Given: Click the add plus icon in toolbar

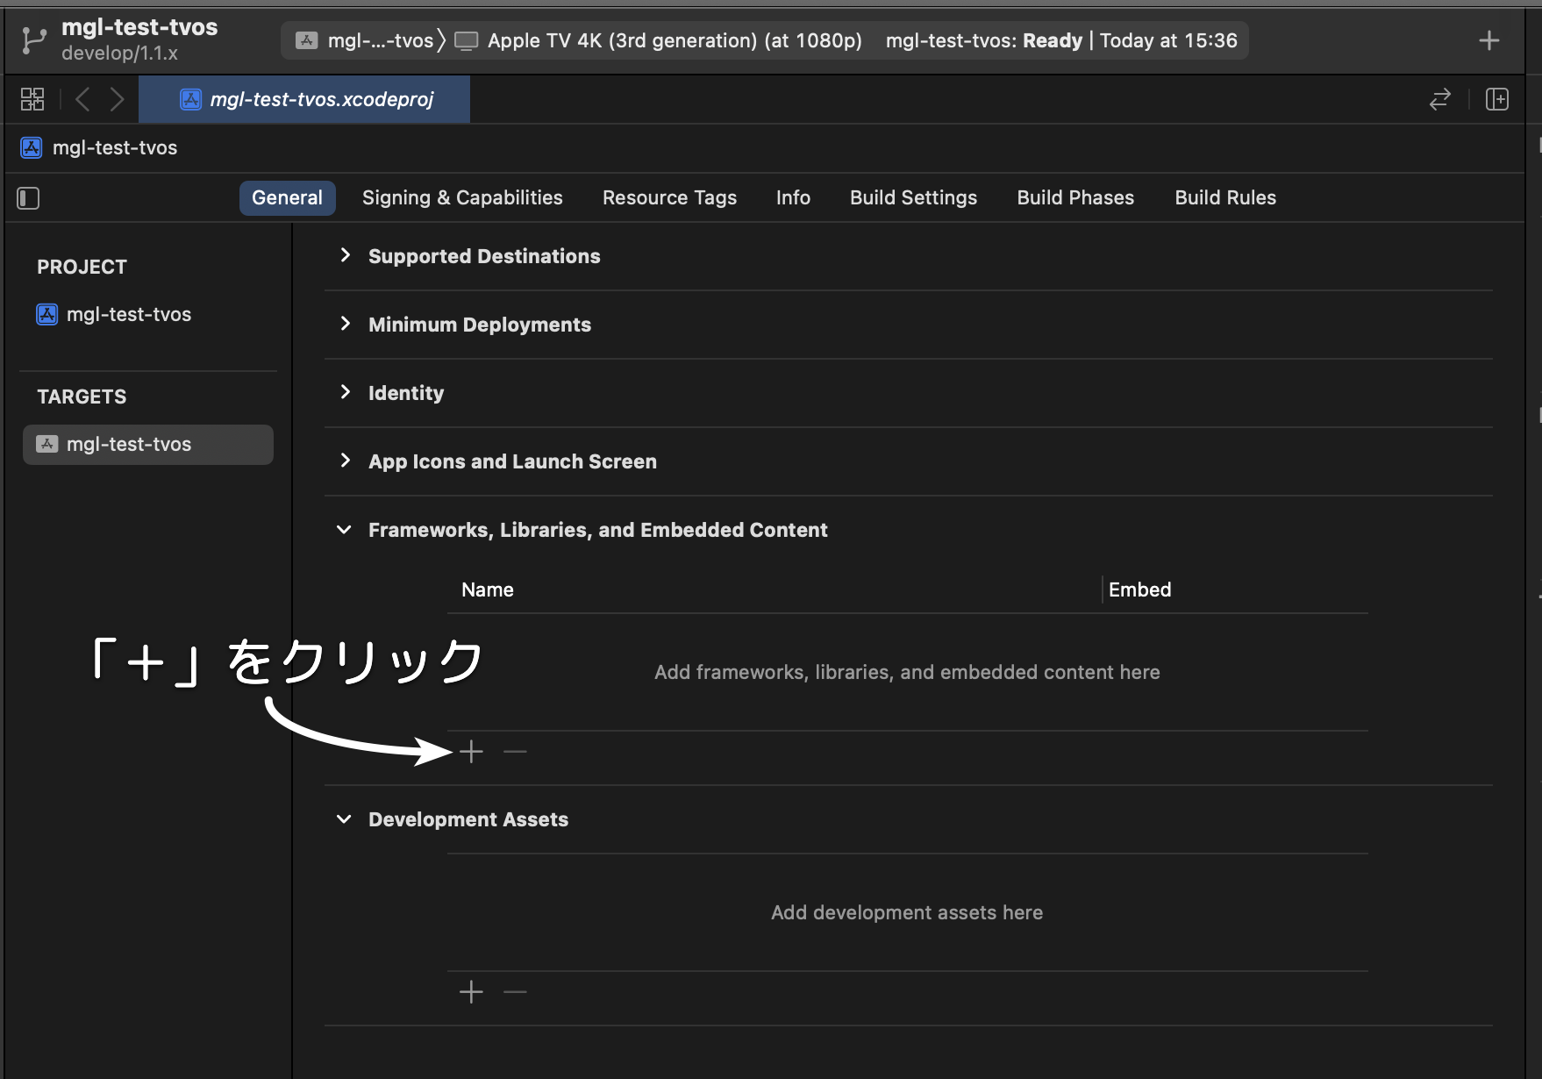Looking at the screenshot, I should [x=1488, y=40].
